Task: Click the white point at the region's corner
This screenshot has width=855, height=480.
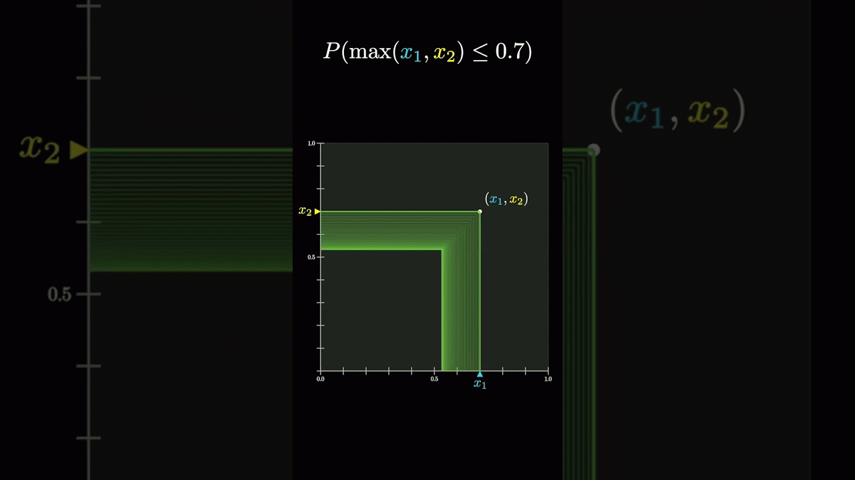Action: pyautogui.click(x=480, y=211)
